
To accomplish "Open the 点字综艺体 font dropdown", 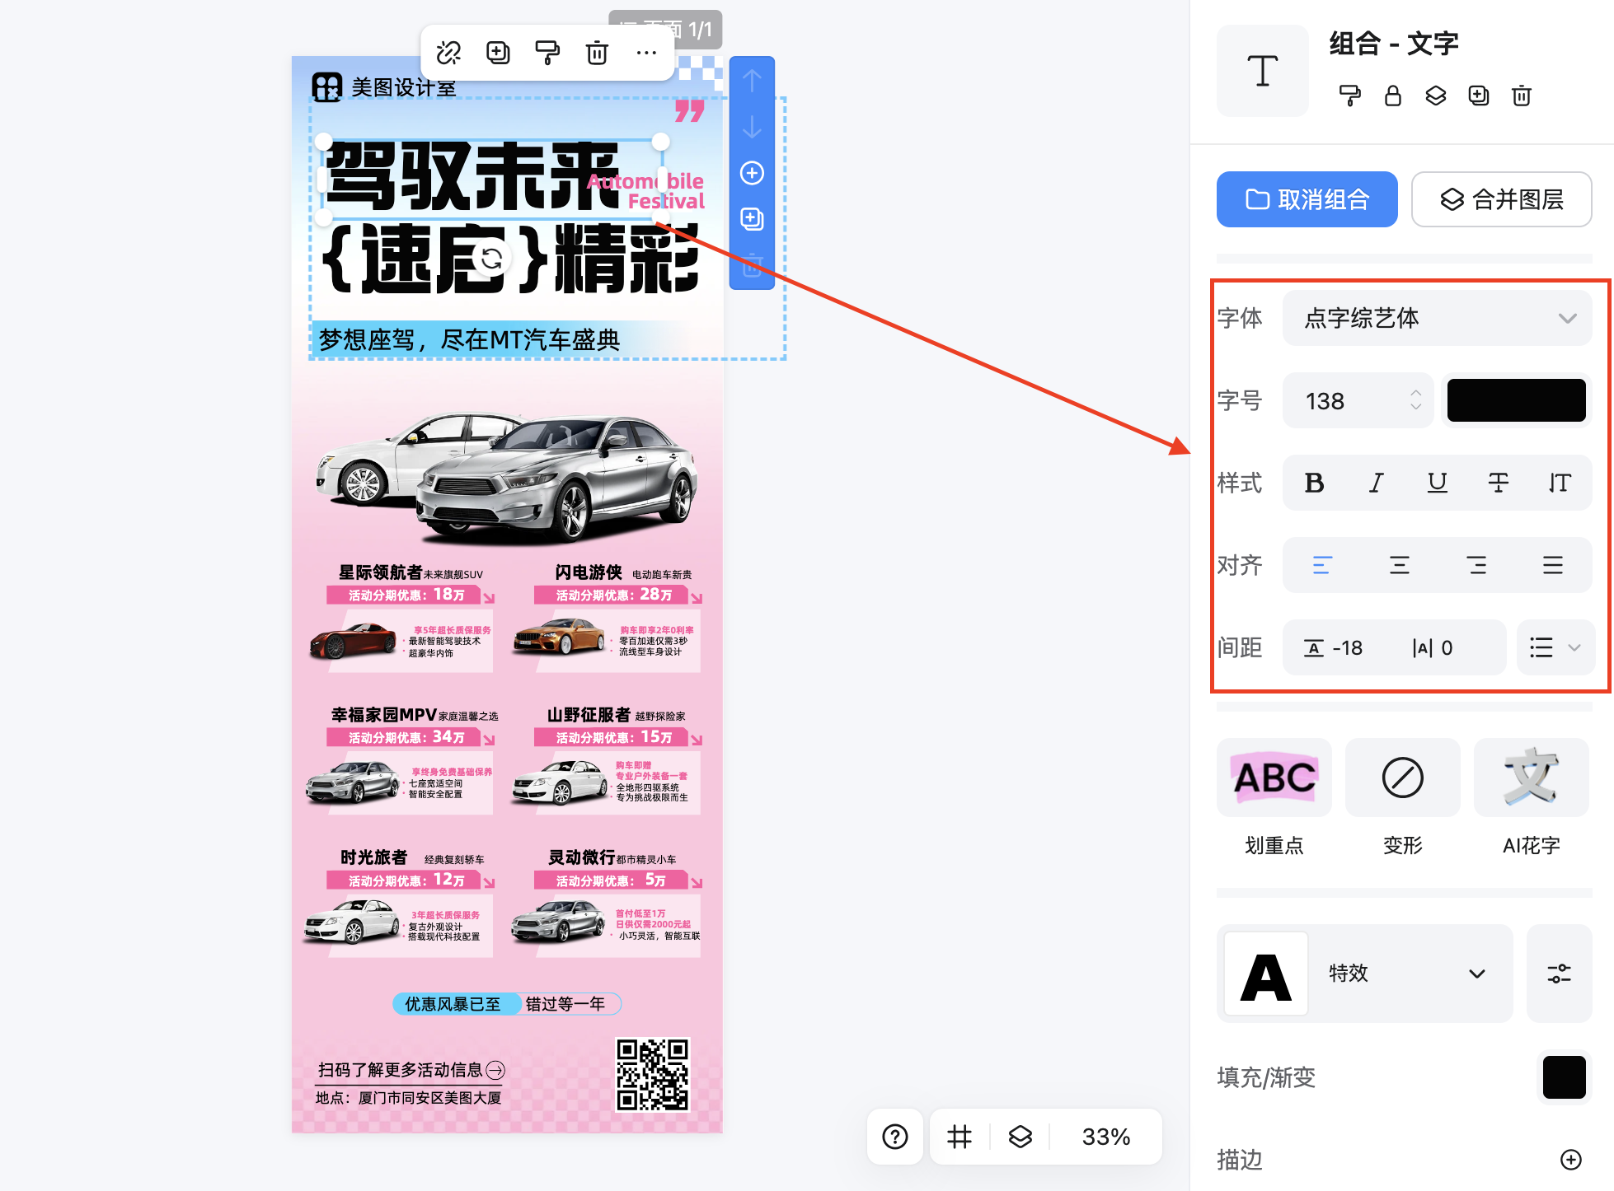I will pyautogui.click(x=1437, y=318).
